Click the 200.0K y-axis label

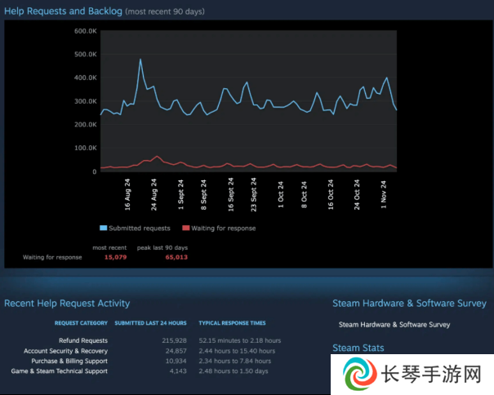[86, 124]
